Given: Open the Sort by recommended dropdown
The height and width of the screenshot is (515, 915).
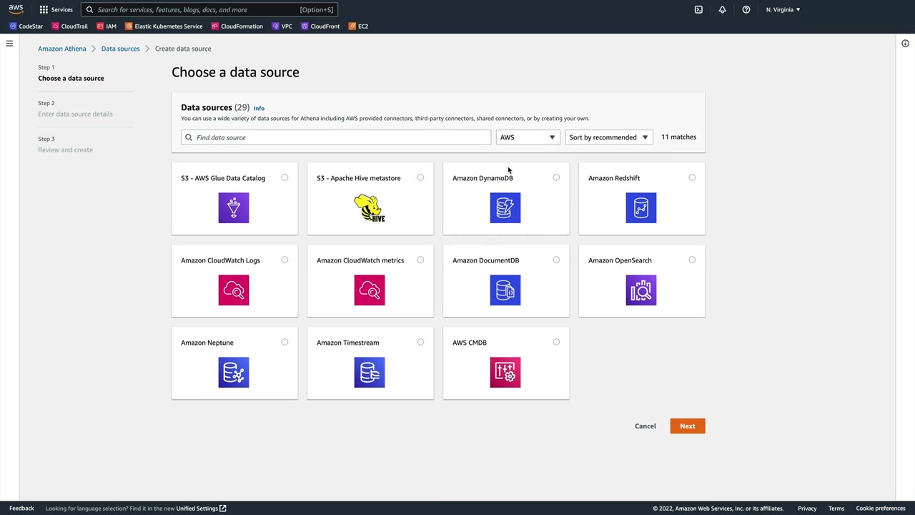Looking at the screenshot, I should coord(608,137).
